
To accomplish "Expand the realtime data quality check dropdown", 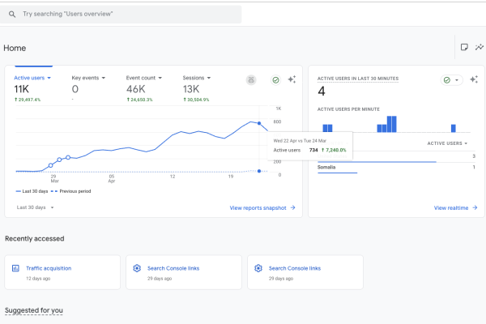I will [x=452, y=80].
